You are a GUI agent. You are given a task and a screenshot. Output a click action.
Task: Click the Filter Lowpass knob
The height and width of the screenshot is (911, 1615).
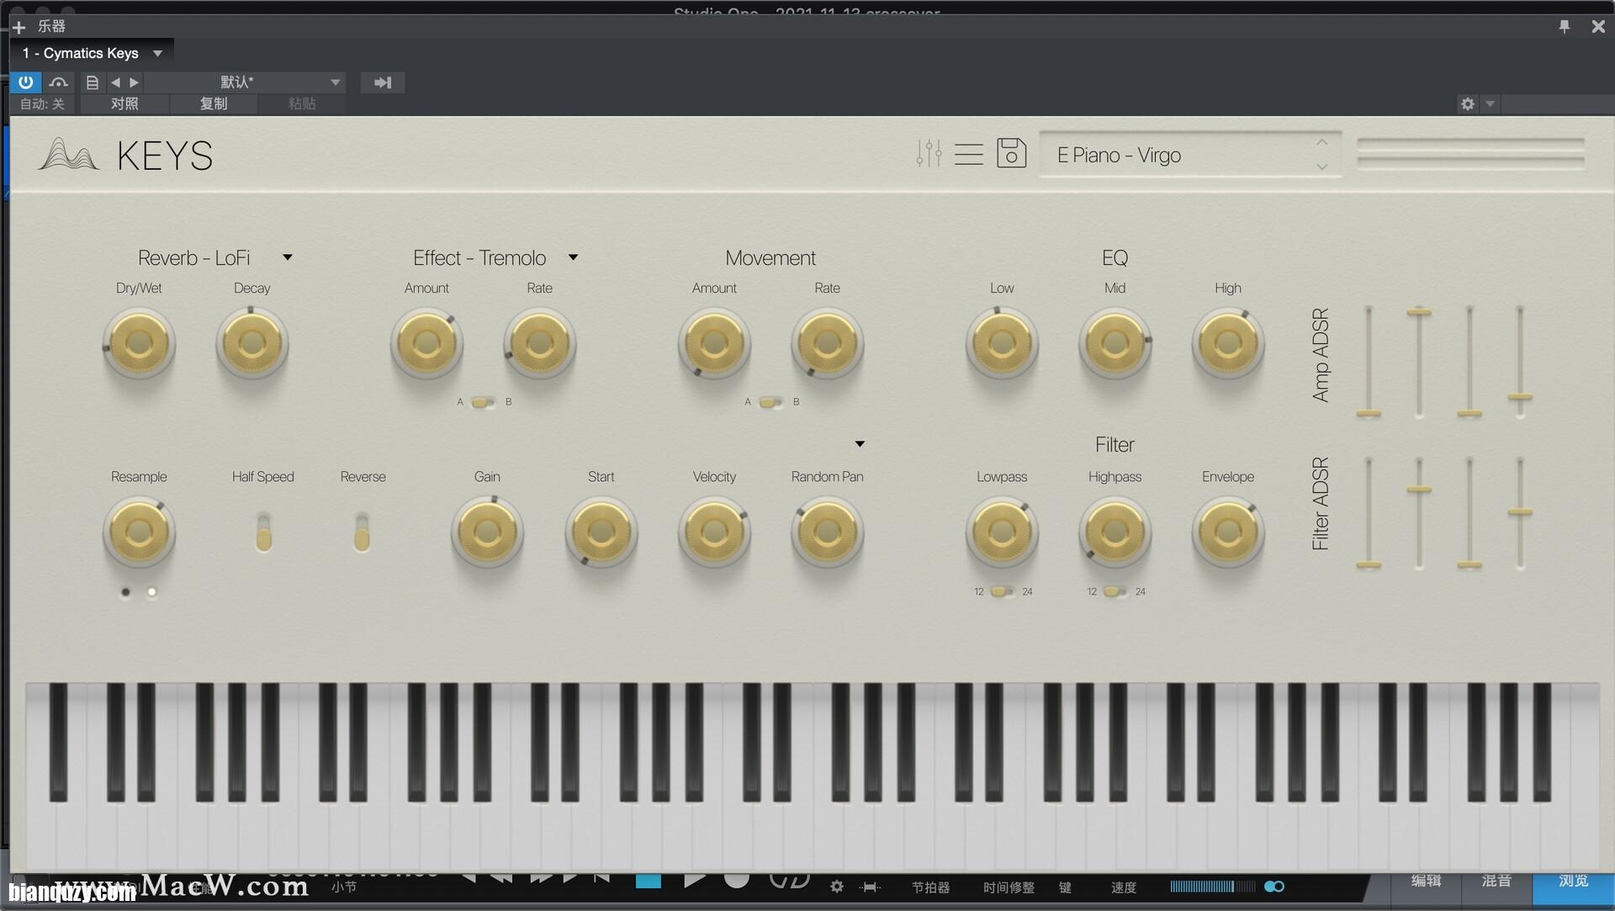pos(1002,532)
